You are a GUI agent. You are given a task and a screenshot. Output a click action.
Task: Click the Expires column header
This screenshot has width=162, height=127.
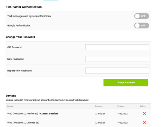coord(121,106)
